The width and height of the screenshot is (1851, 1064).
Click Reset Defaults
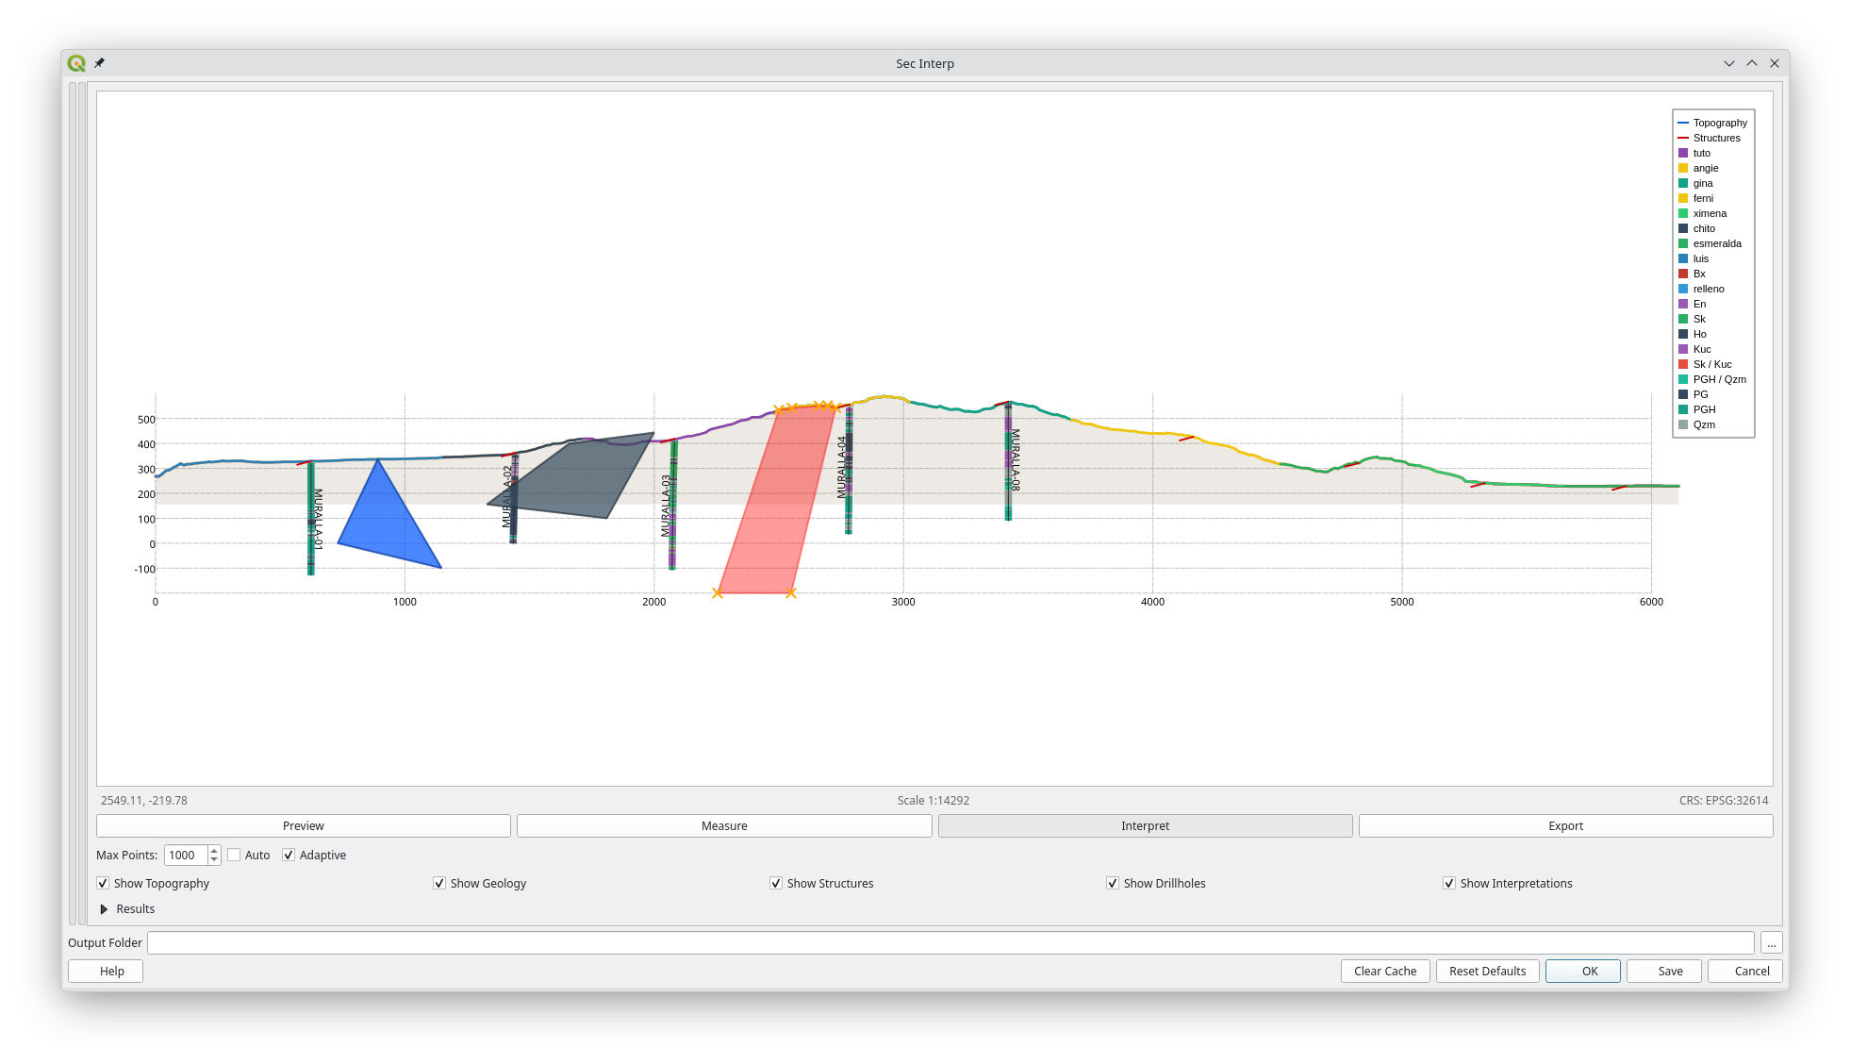pos(1487,971)
